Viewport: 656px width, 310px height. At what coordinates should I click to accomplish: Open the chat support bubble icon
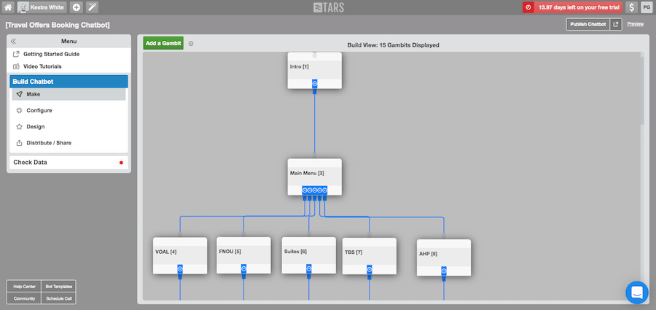click(x=637, y=292)
